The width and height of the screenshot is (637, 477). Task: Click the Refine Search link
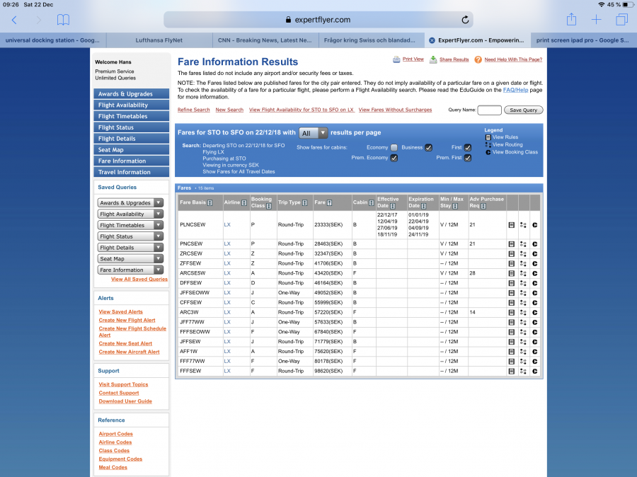[193, 110]
